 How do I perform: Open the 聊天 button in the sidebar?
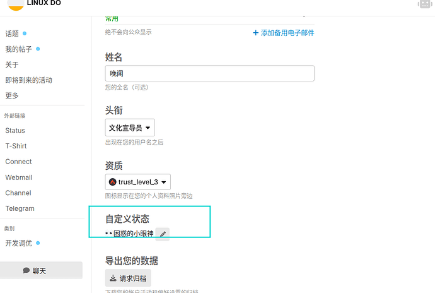(x=41, y=270)
